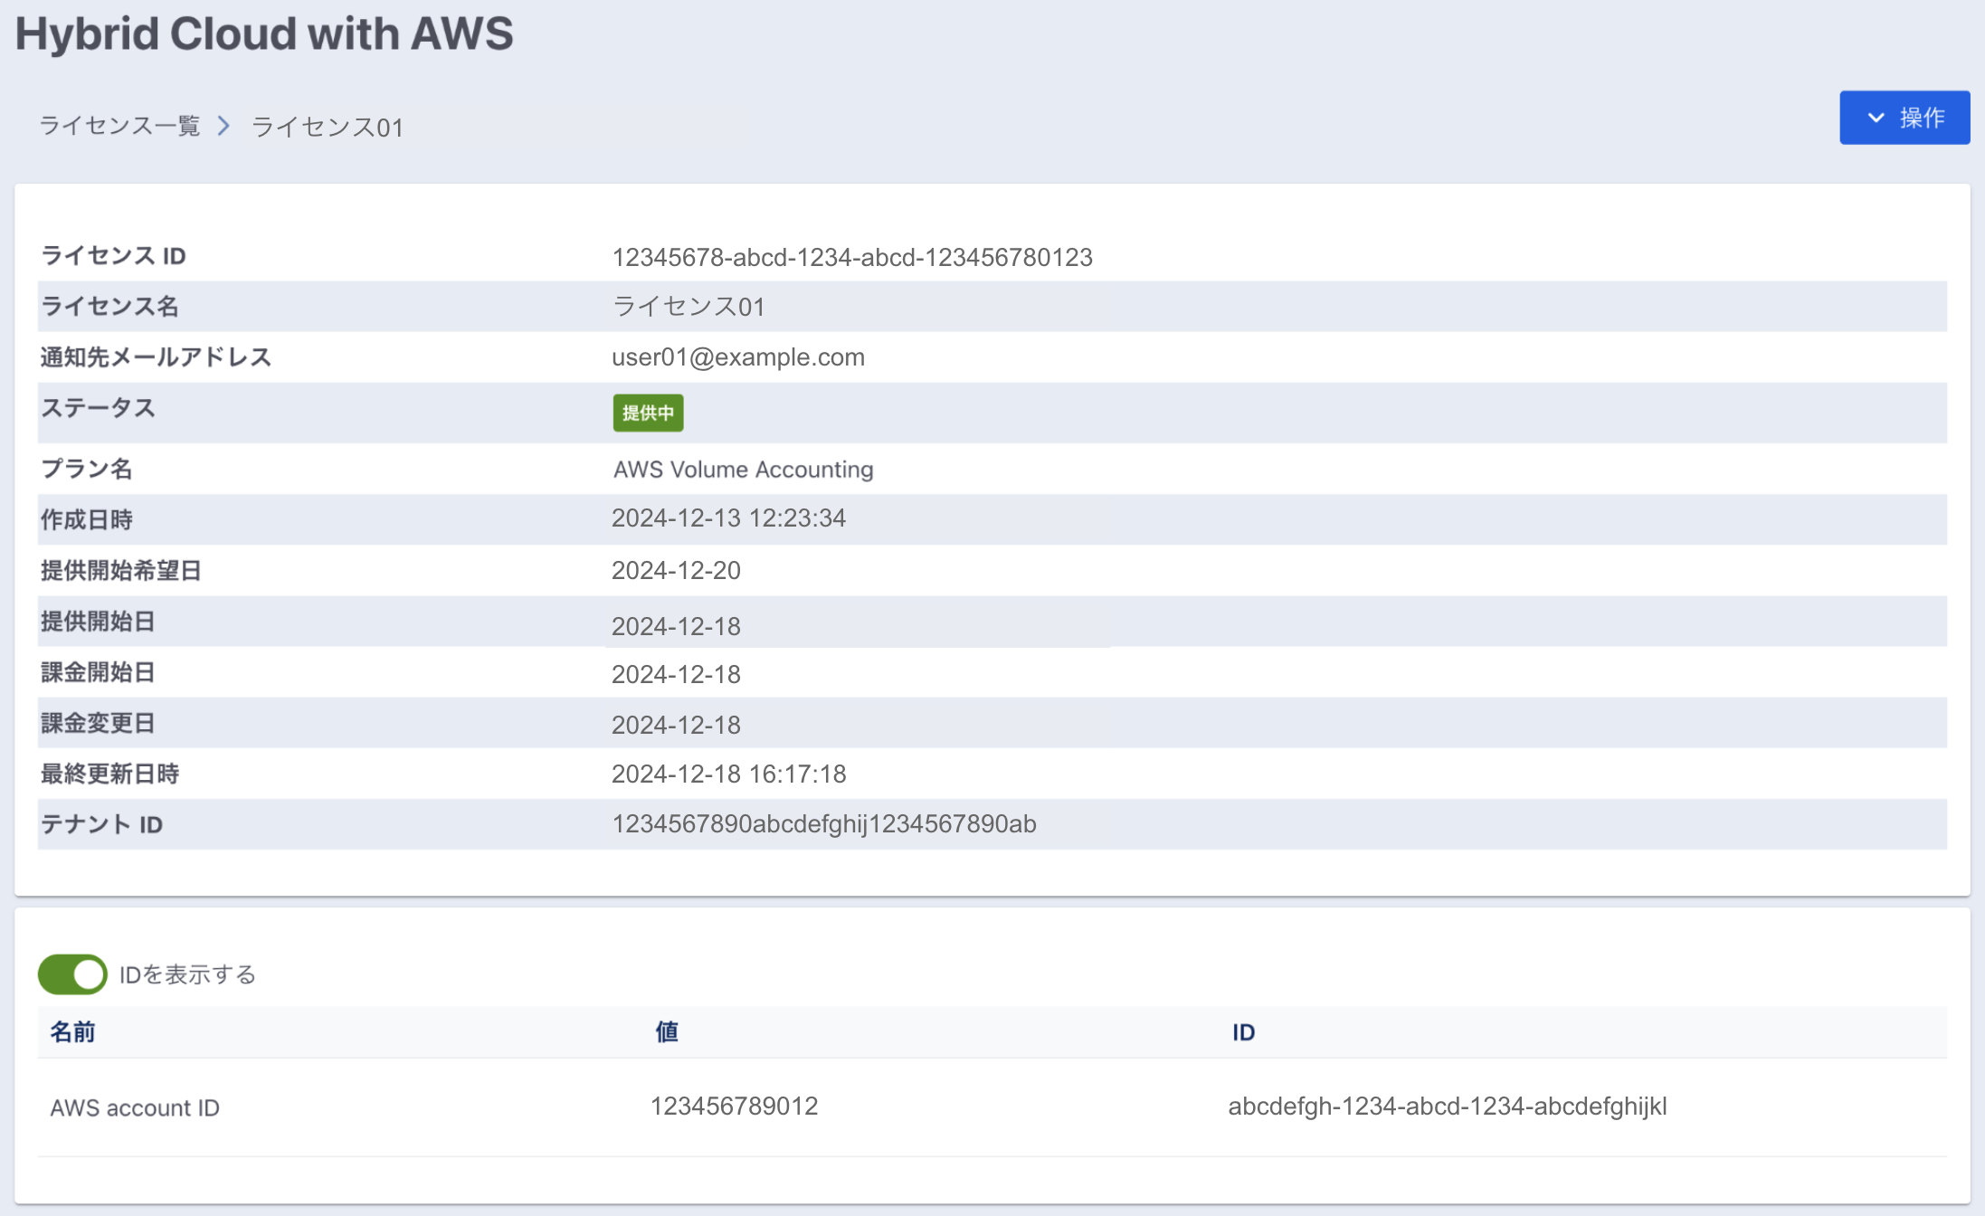Viewport: 1985px width, 1216px height.
Task: Click creation time 2024-12-13 12:23:34
Action: (728, 518)
